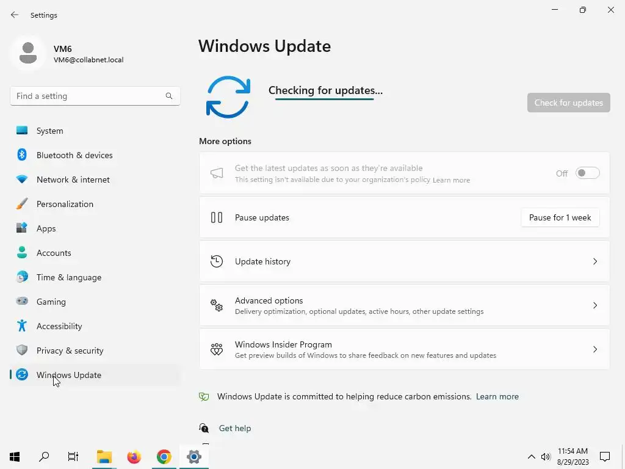Viewport: 625px width, 469px height.
Task: Click the Advanced options title text
Action: click(x=269, y=300)
